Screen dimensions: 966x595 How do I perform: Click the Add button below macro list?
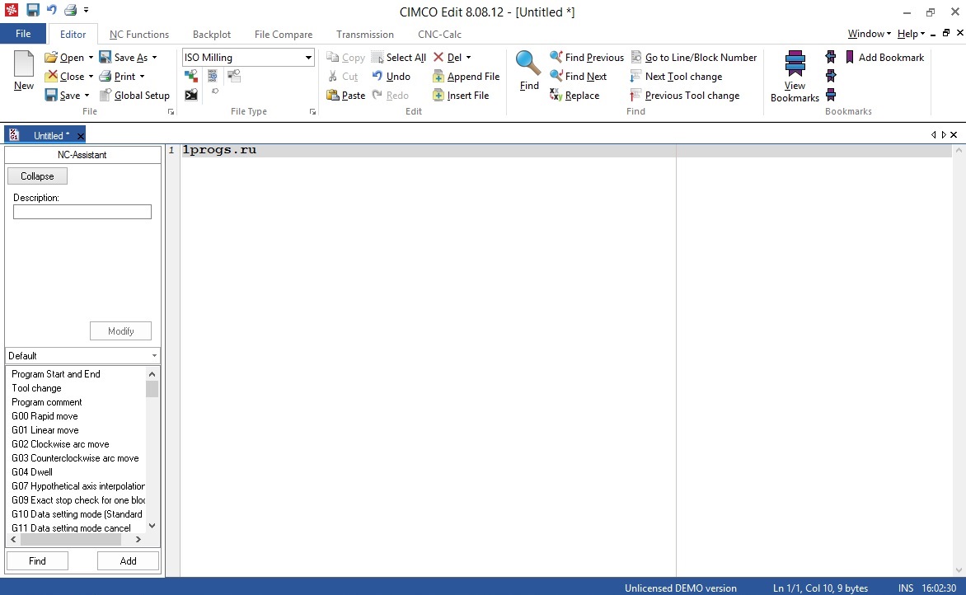pos(128,560)
